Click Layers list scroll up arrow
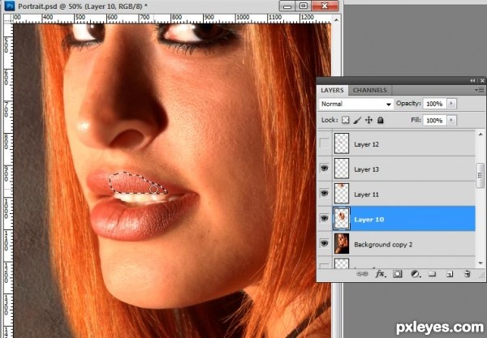 pos(481,135)
